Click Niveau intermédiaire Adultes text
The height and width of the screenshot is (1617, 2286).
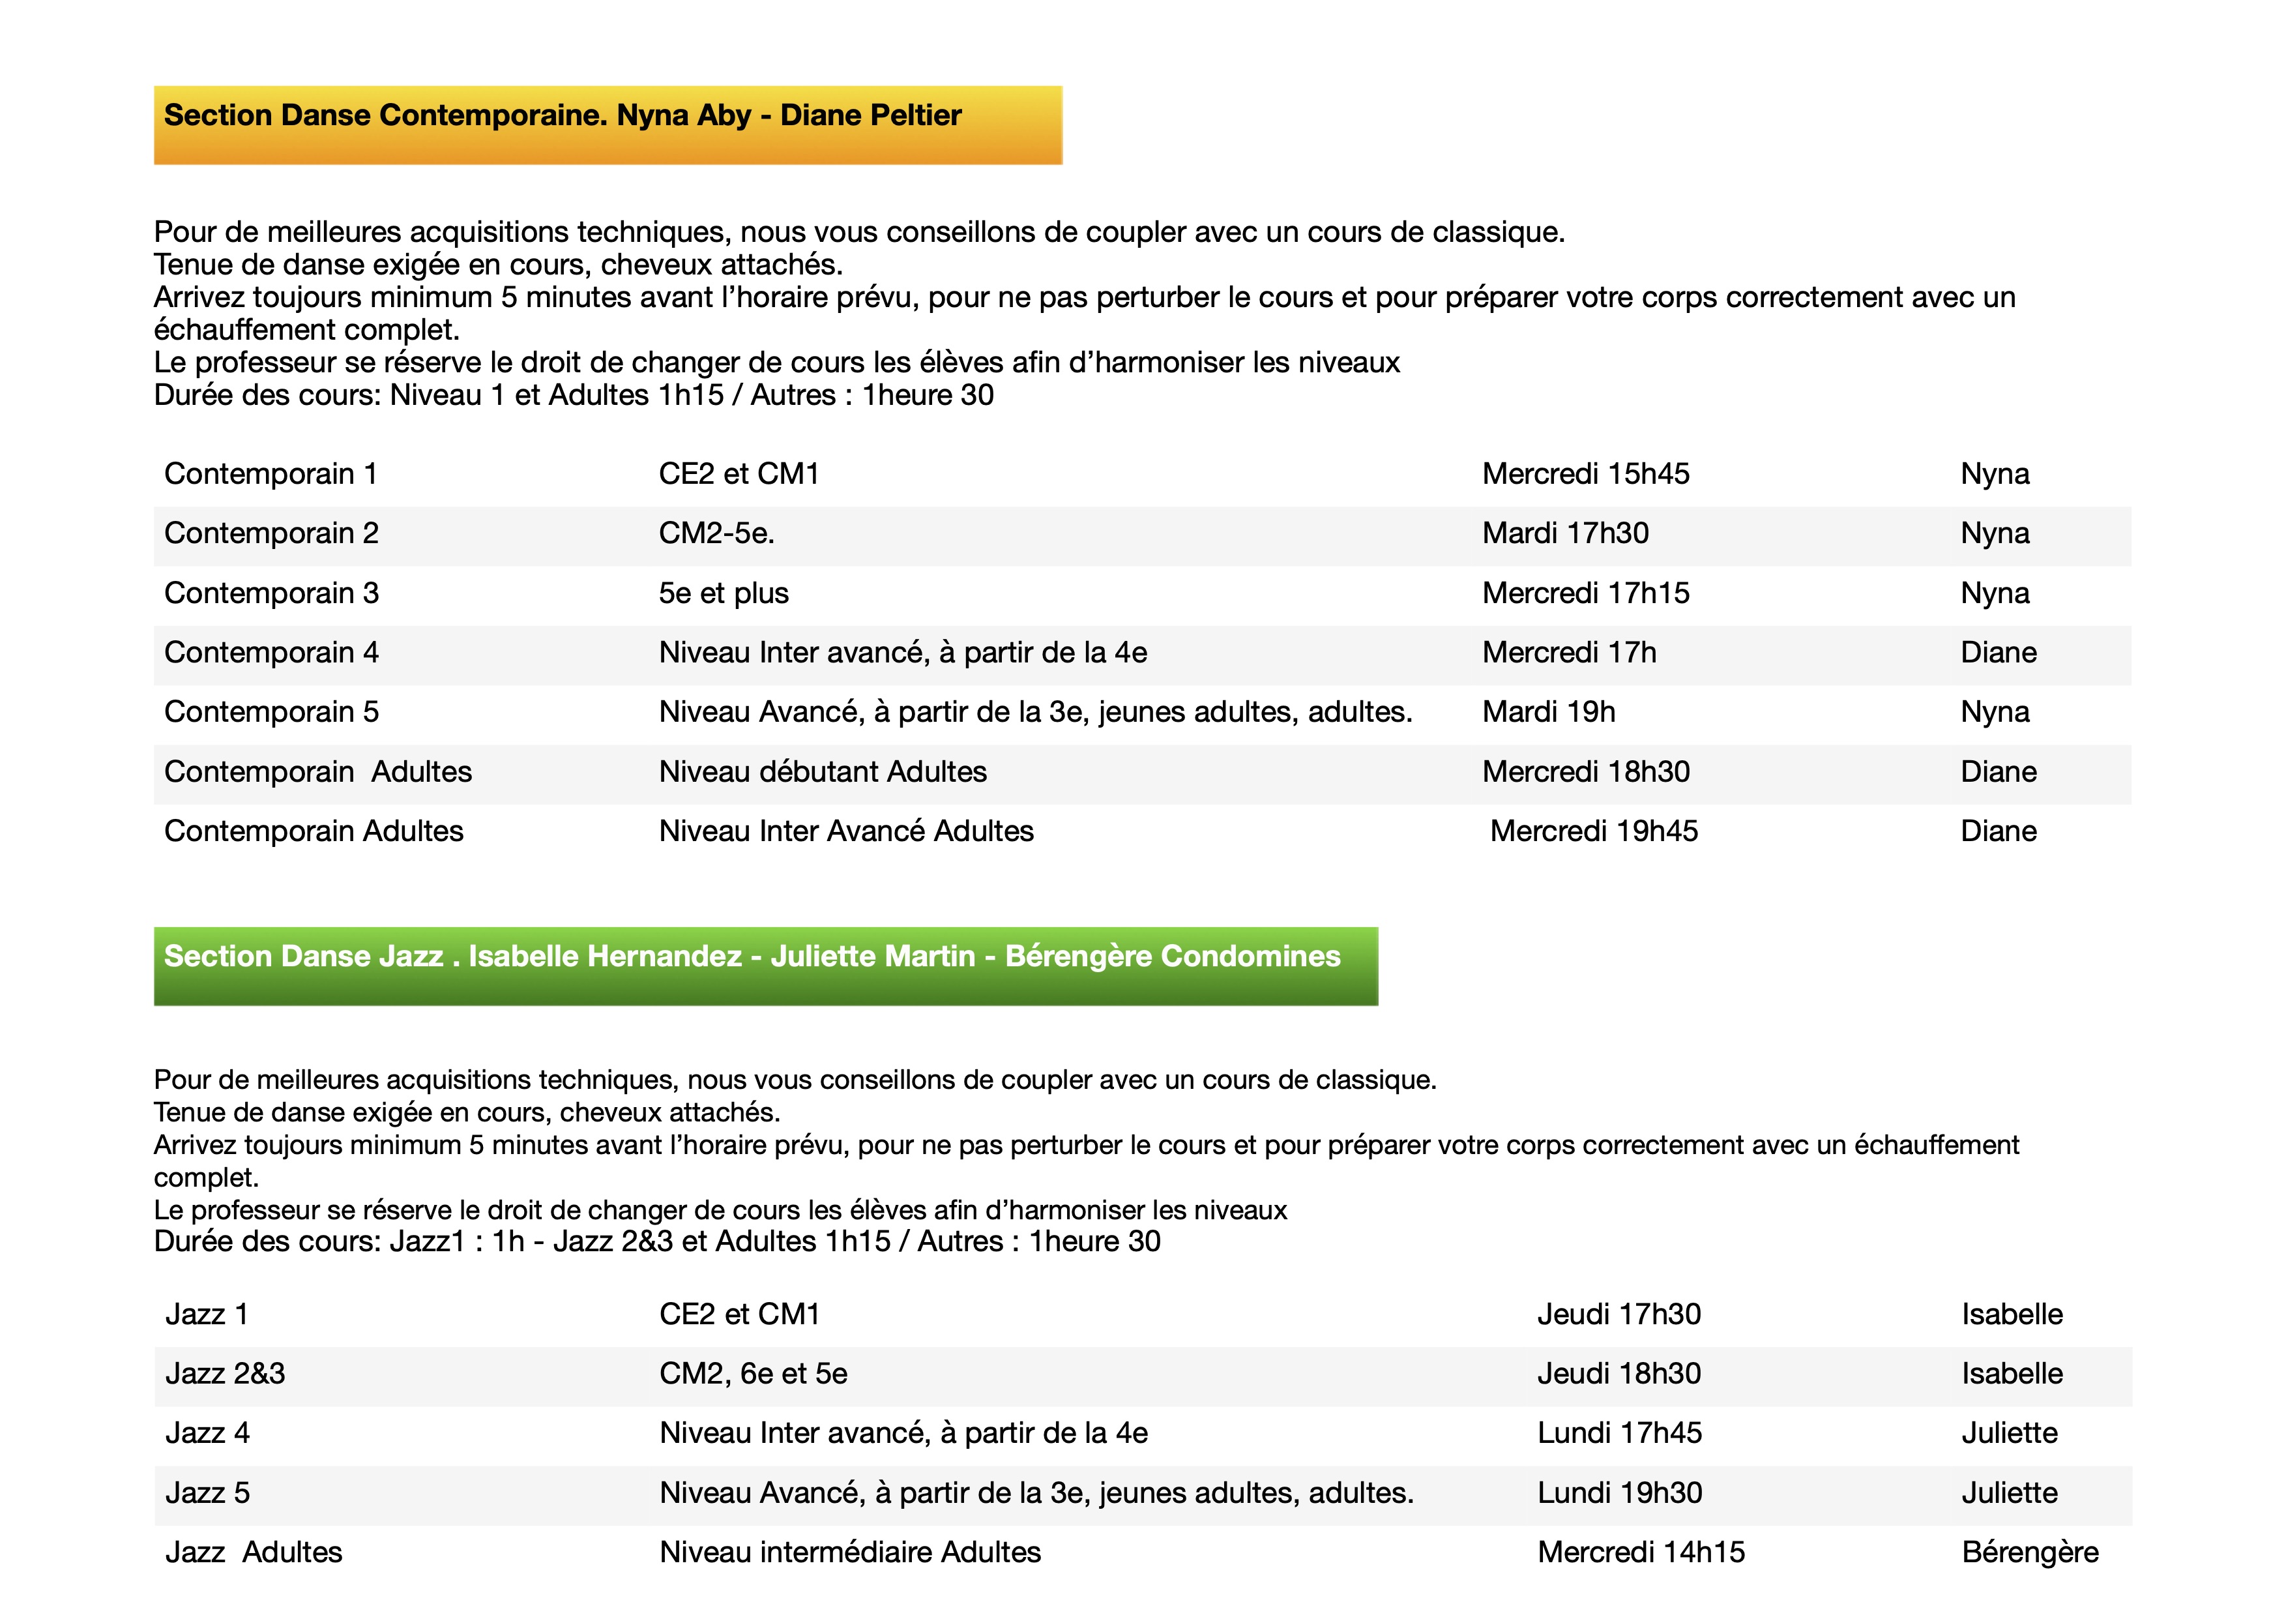coord(849,1553)
